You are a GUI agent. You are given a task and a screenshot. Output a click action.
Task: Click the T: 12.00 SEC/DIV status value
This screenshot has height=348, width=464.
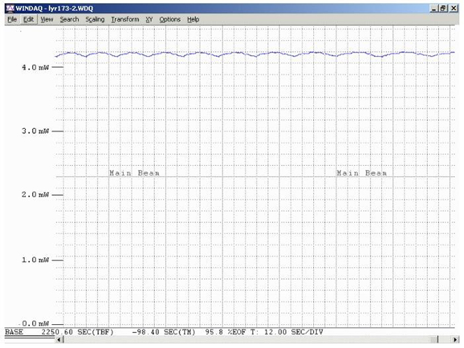point(287,332)
